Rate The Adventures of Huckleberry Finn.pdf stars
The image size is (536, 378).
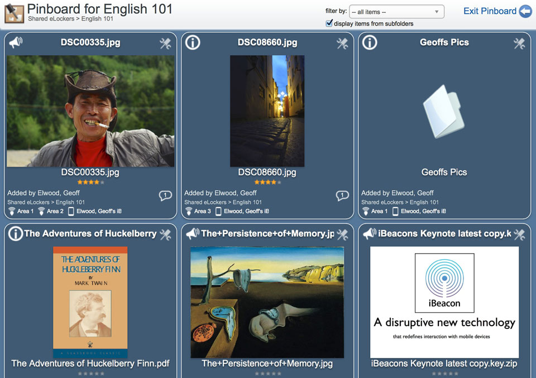click(x=90, y=374)
